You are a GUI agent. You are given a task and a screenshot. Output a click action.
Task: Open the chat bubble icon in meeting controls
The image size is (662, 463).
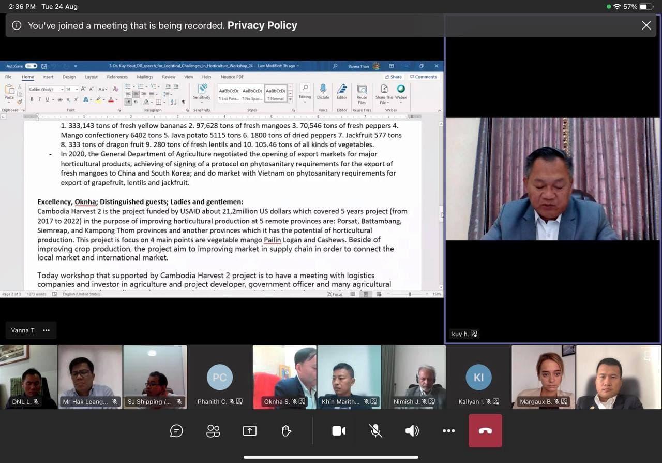point(176,430)
